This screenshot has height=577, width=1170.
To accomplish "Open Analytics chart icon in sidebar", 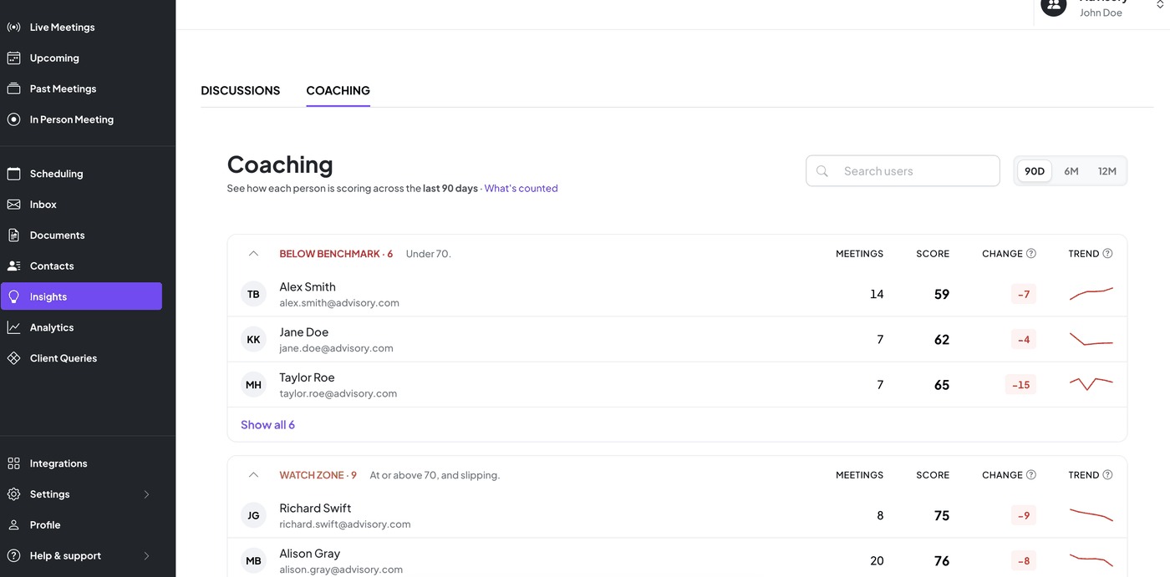I will point(13,327).
